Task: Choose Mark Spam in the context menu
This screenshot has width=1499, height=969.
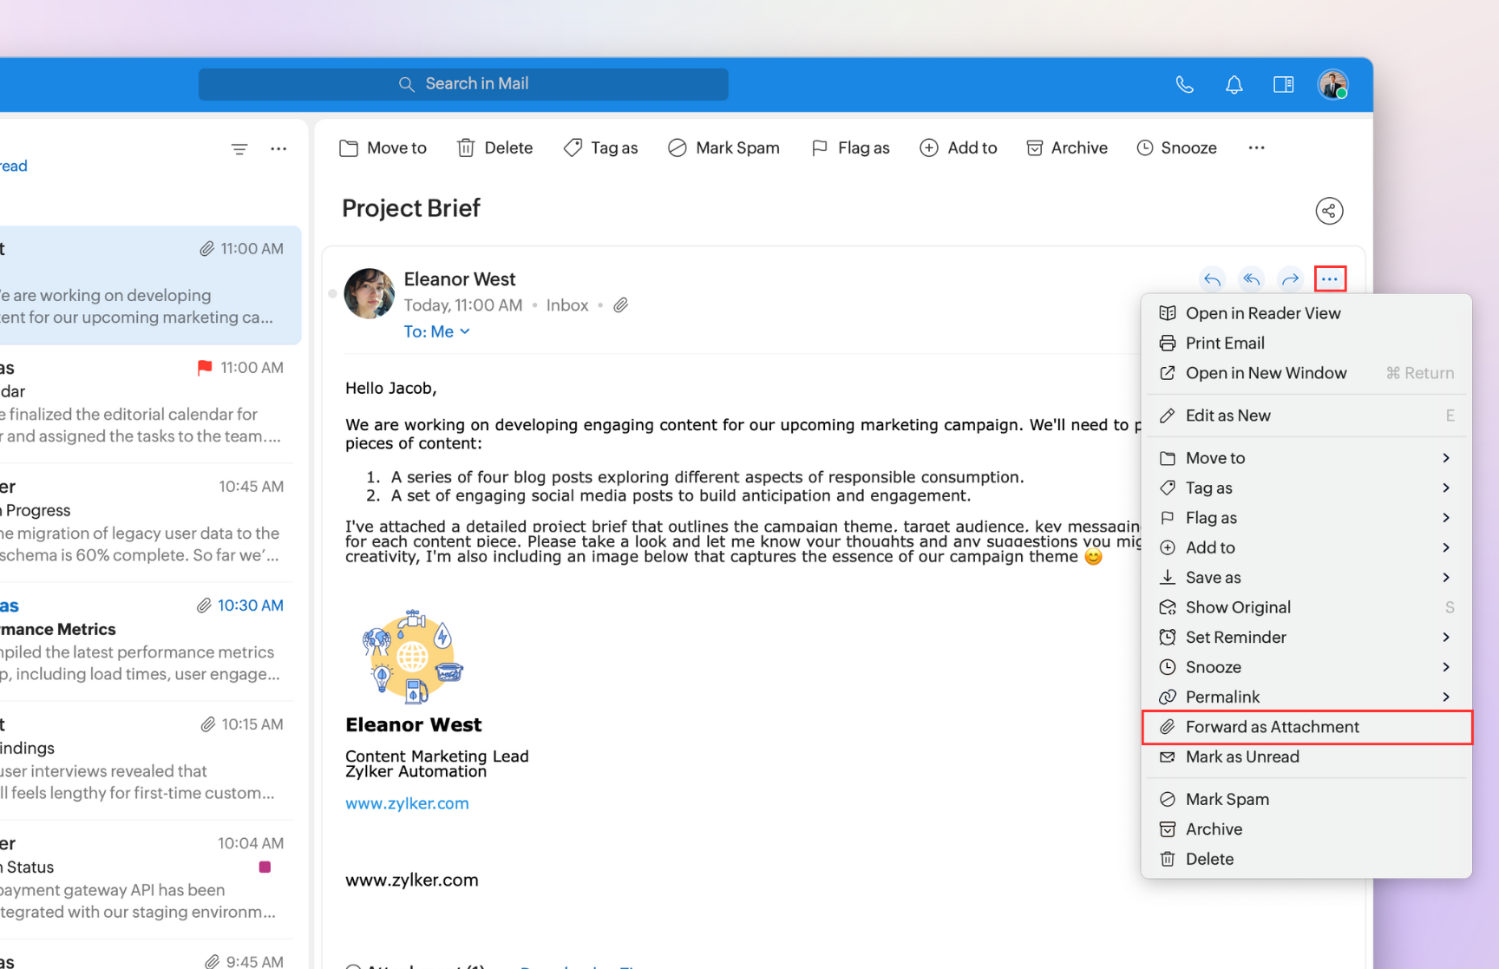Action: 1306,800
